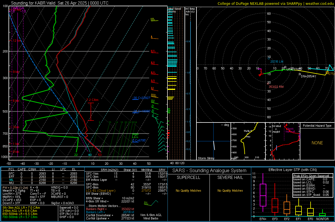
Task: Click the red surface temperature value 53
Action: (100, 155)
